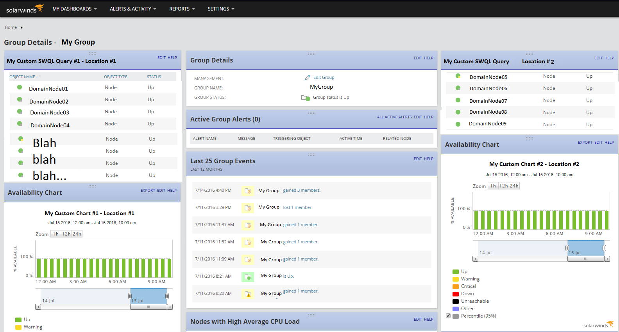Click the status dot beside DomainNode01
This screenshot has height=332, width=619.
[x=20, y=87]
